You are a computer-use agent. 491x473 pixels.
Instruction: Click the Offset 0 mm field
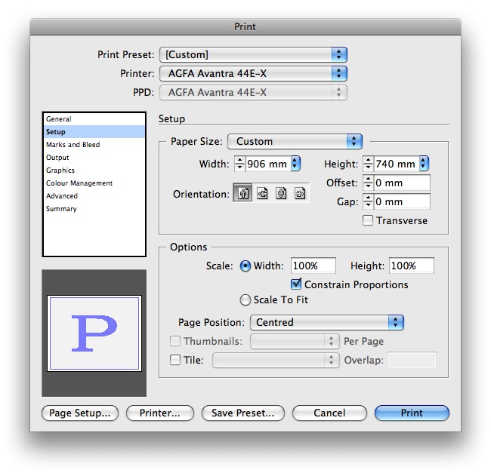[402, 183]
